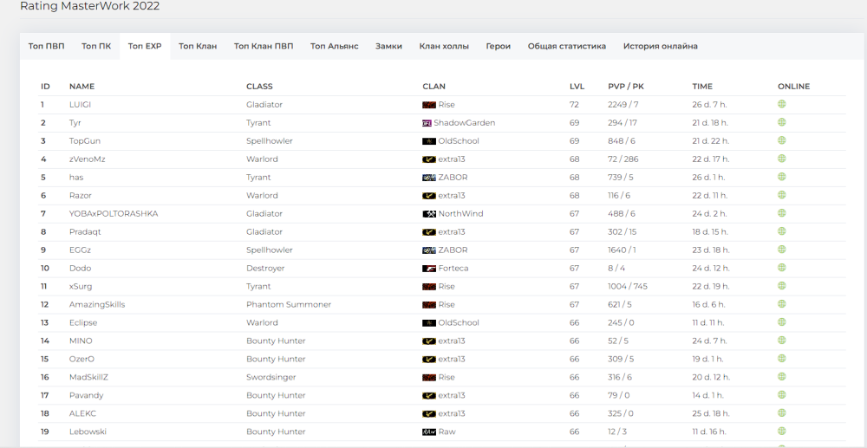Click the player name ALEKC

83,413
